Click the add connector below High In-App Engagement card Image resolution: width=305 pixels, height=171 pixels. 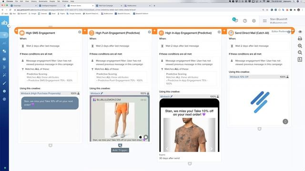point(190,164)
